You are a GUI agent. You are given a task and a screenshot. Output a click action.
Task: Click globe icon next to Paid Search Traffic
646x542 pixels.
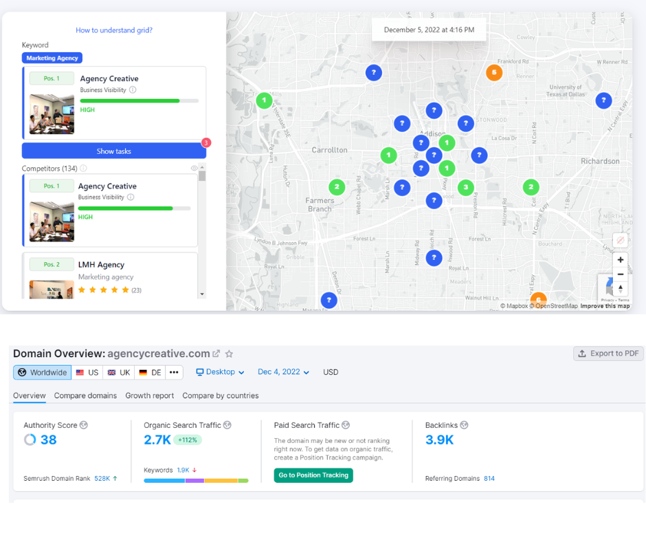click(x=346, y=425)
